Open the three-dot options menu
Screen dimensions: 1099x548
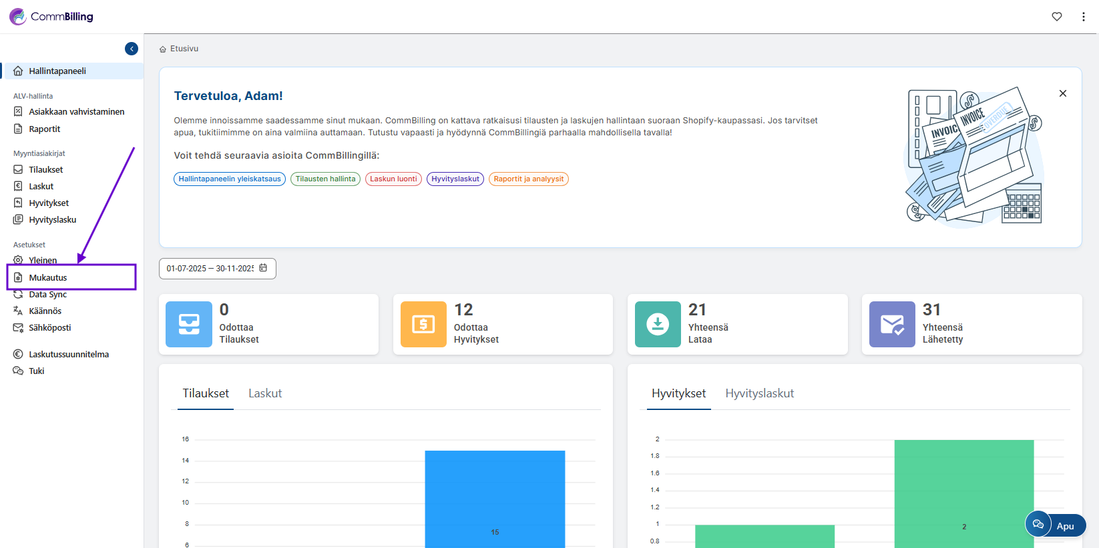[1083, 17]
